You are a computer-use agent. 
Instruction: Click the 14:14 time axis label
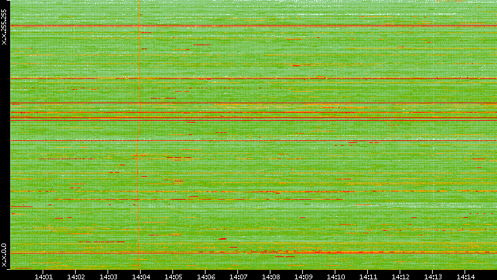466,277
